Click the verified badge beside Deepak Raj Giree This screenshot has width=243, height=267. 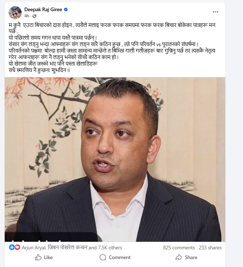(x=66, y=9)
